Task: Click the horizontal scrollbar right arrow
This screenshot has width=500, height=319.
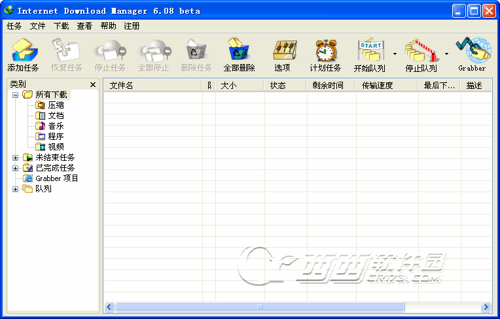Action: pyautogui.click(x=486, y=307)
